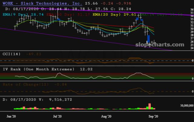Click the tallest red volume bar
Image resolution: width=194 pixels, height=122 pixels.
coord(149,106)
